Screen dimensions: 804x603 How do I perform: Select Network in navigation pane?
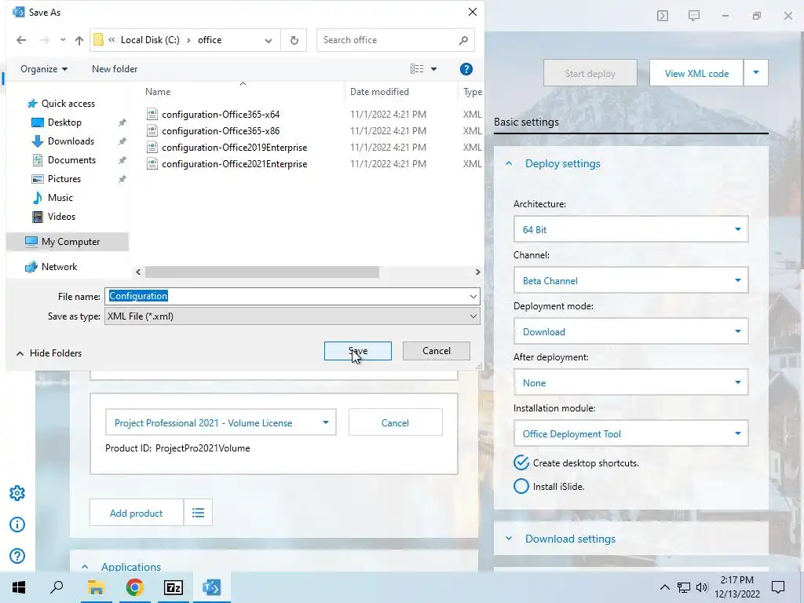59,267
